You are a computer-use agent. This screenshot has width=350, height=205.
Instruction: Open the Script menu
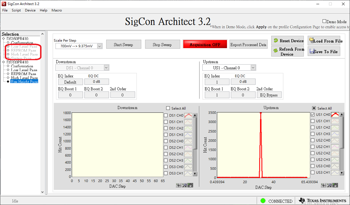(x=16, y=10)
